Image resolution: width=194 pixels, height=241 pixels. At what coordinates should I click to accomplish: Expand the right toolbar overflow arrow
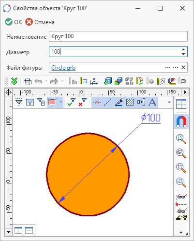pos(181,232)
